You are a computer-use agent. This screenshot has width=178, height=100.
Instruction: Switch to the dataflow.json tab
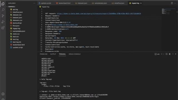tap(118, 3)
